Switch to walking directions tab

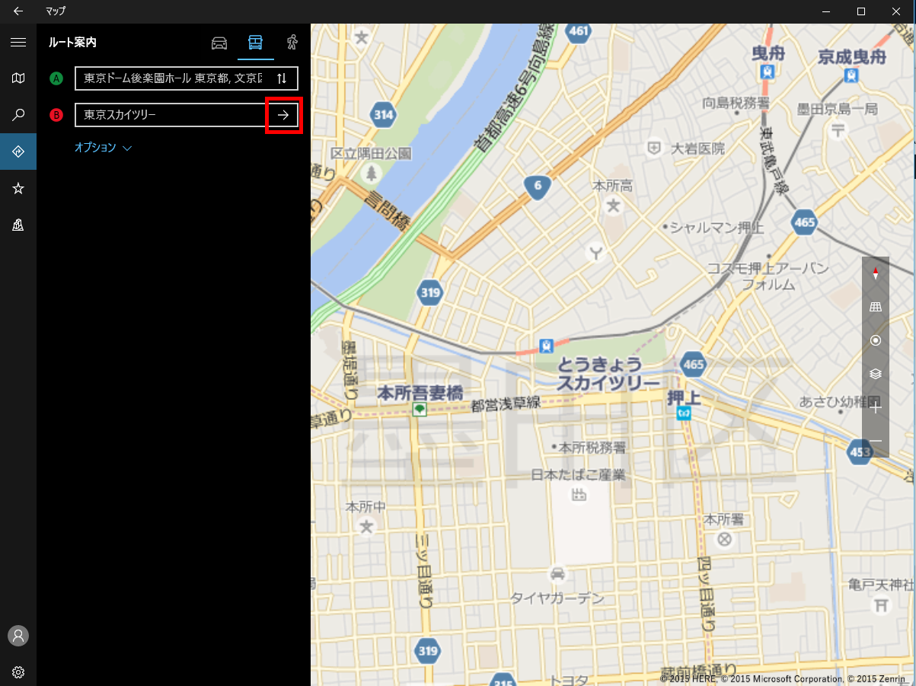pyautogui.click(x=292, y=43)
